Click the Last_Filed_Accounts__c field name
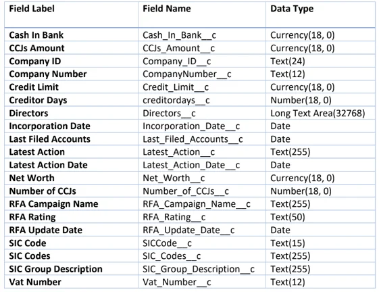The width and height of the screenshot is (379, 292). tap(193, 139)
